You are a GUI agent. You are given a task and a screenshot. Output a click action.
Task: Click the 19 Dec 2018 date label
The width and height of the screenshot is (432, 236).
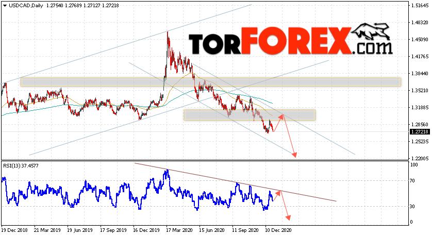(13, 230)
